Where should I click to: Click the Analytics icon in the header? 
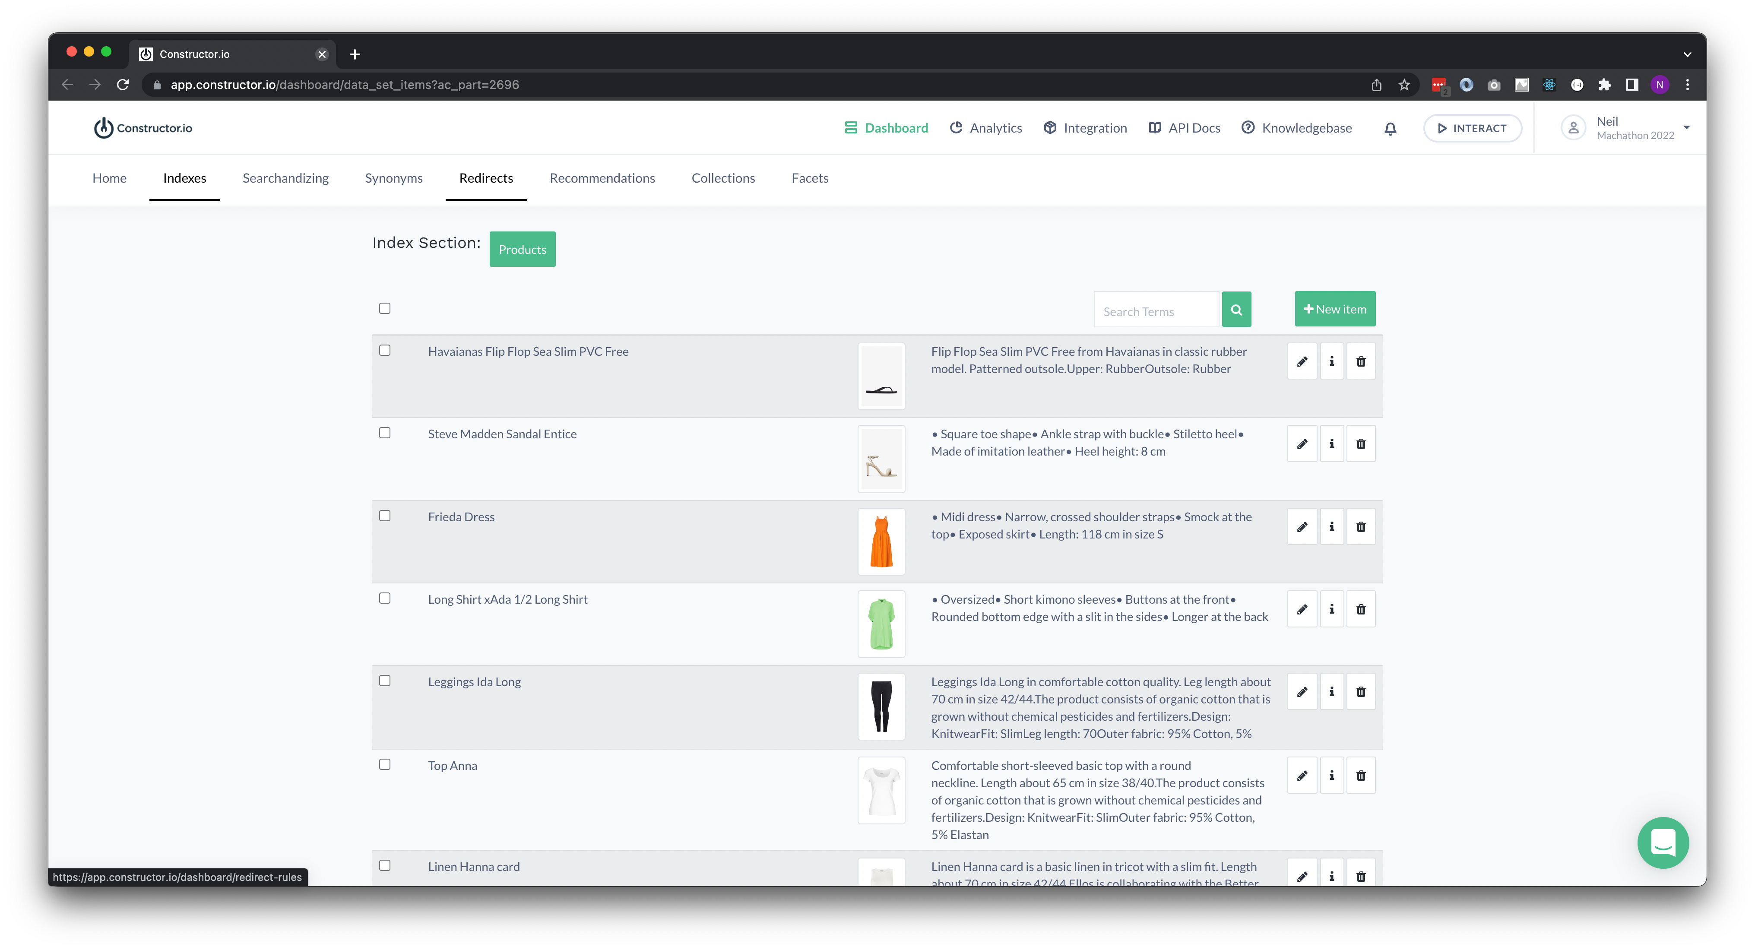957,127
